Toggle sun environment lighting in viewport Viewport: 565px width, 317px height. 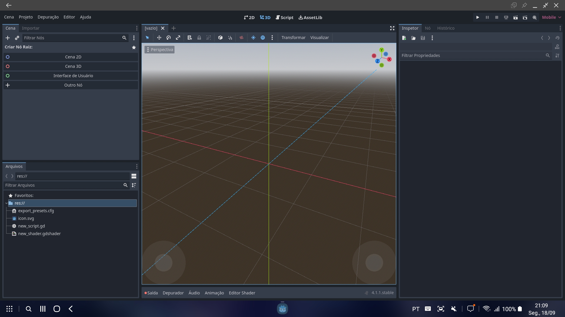tap(254, 38)
